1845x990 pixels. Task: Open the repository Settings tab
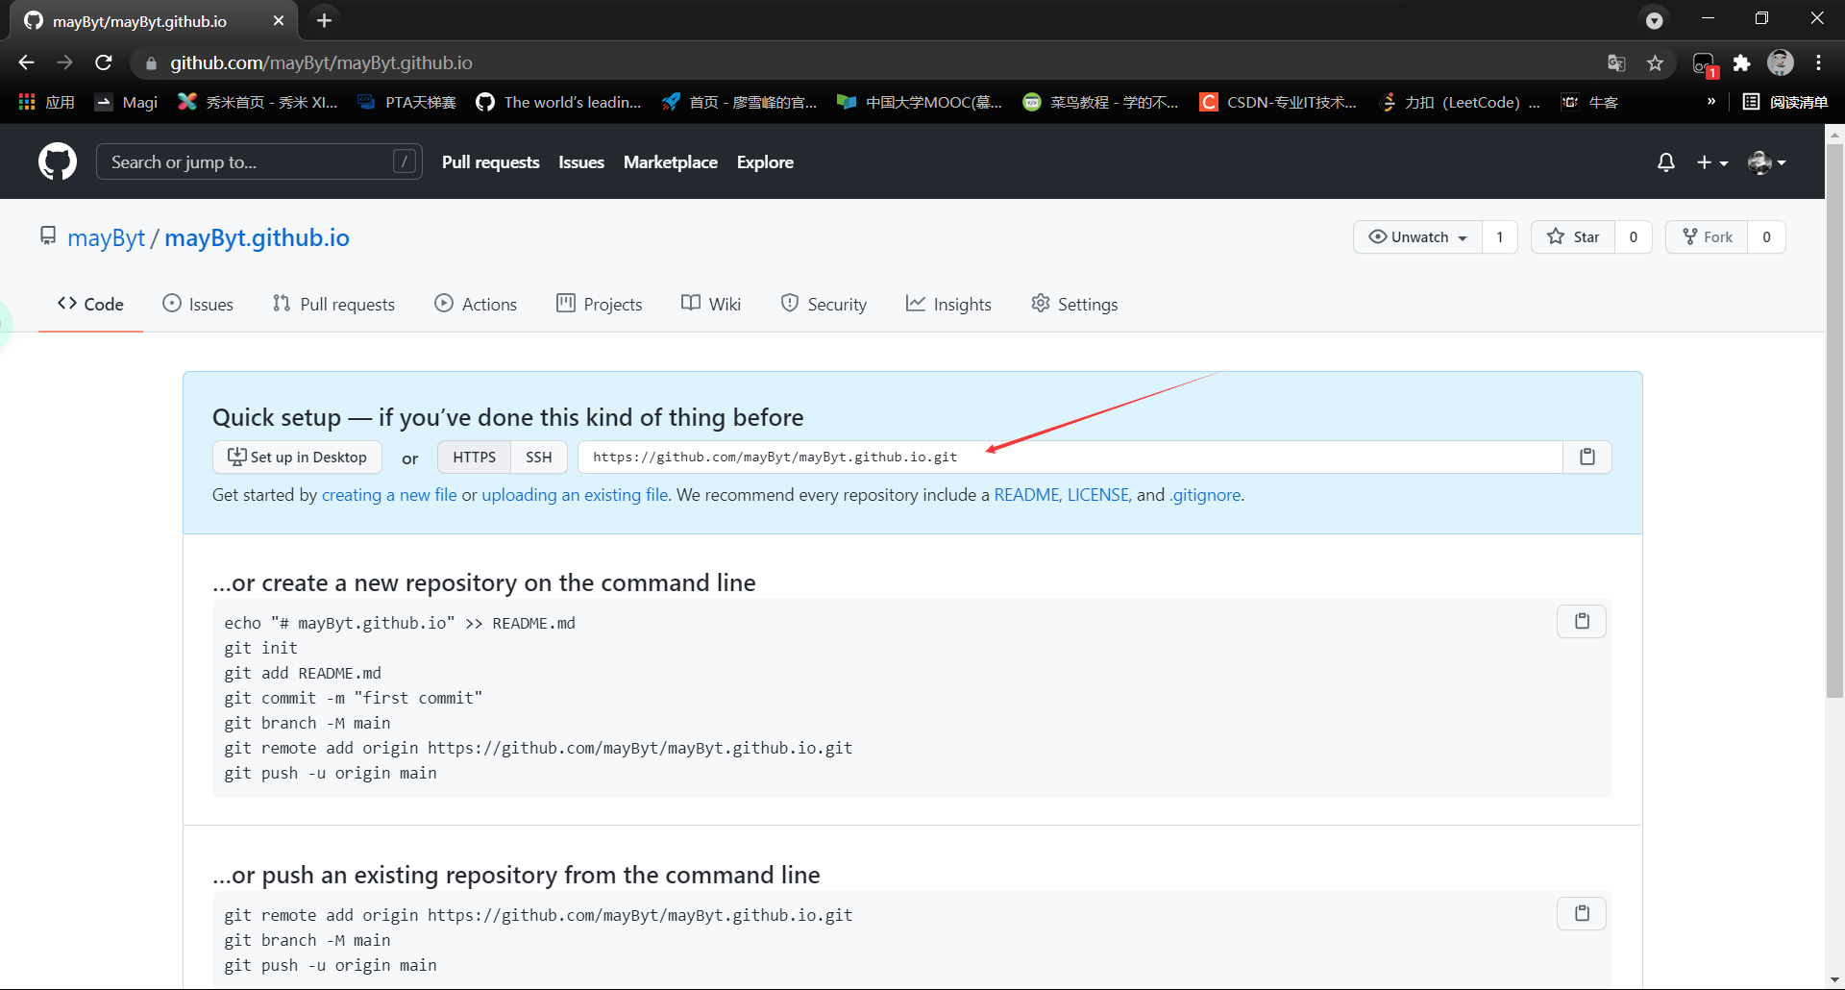[x=1074, y=304]
